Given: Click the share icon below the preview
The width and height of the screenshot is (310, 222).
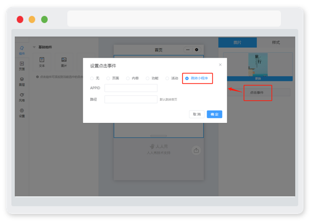Looking at the screenshot, I should [196, 150].
